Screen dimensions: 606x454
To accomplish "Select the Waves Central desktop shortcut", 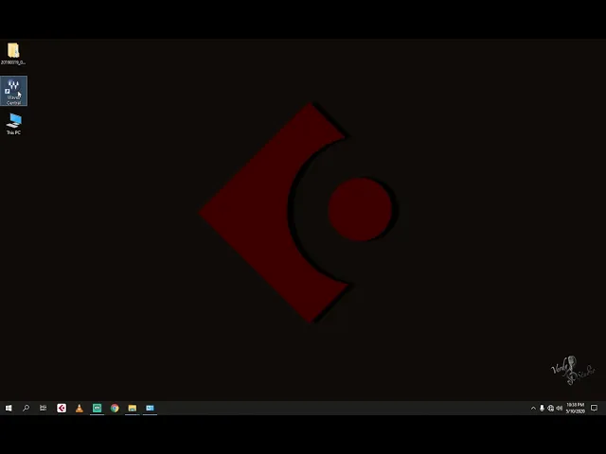I will (x=13, y=91).
